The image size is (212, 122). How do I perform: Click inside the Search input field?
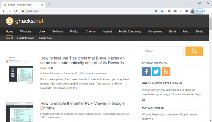pos(163,51)
